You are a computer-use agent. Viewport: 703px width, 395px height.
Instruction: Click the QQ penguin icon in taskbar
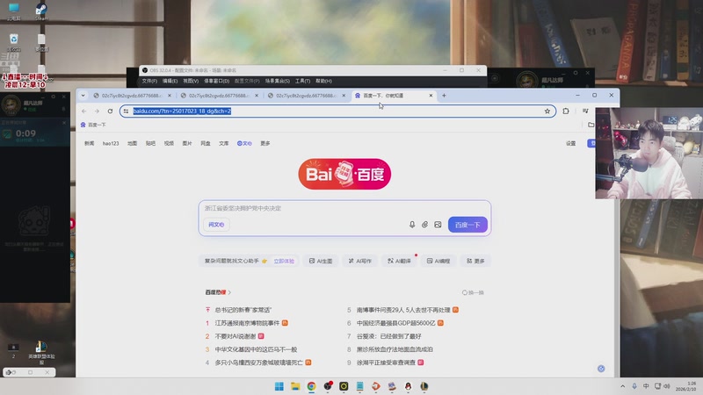408,386
